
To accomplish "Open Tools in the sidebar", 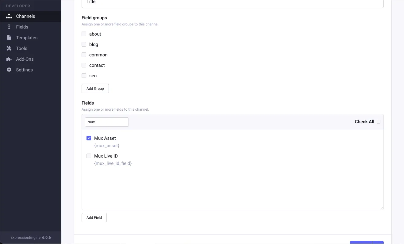I will click(31, 48).
